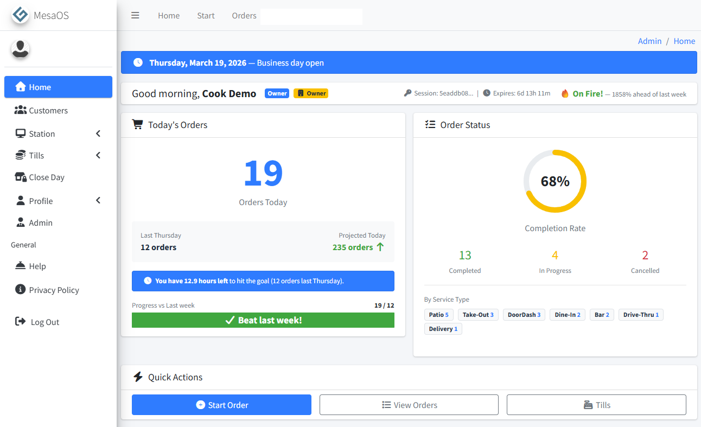Click the Home house icon in the sidebar
The image size is (701, 427).
point(21,87)
